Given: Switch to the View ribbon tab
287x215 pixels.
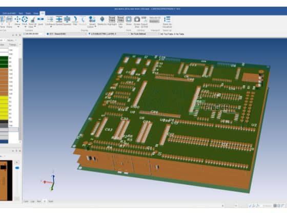Looking at the screenshot, I should [36, 13].
